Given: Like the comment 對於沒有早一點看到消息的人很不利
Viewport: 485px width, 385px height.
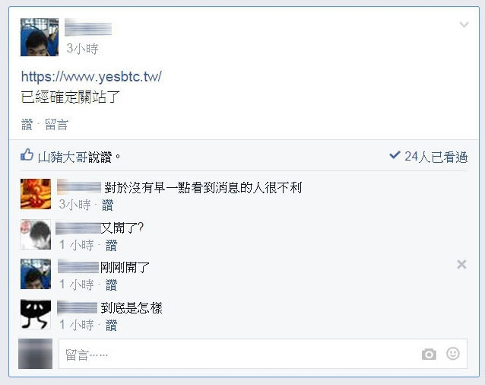Looking at the screenshot, I should click(107, 205).
